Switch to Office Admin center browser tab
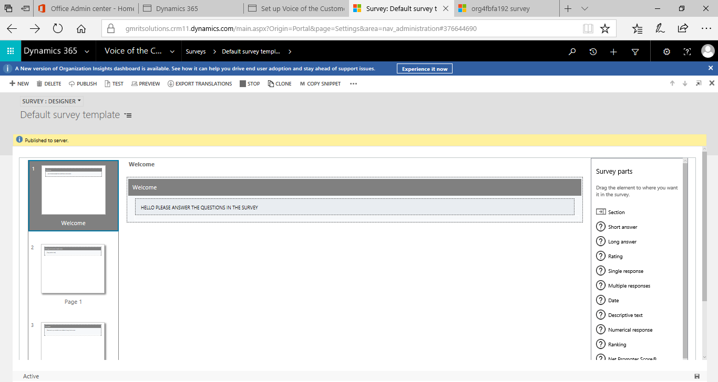Image resolution: width=718 pixels, height=382 pixels. [85, 8]
